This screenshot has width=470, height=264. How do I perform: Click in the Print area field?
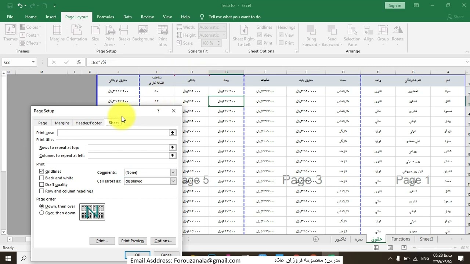click(x=113, y=133)
